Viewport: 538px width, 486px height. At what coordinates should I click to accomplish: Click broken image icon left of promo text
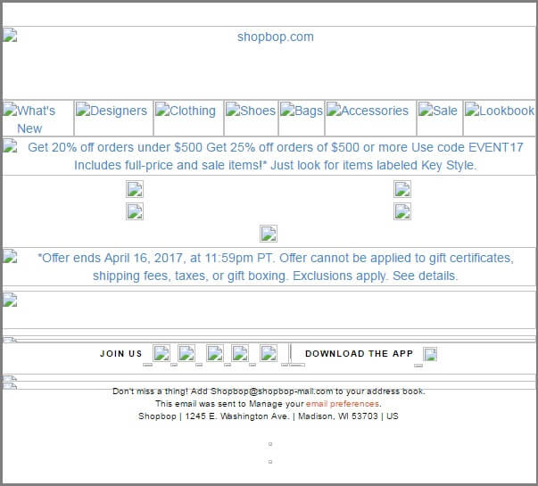point(10,145)
